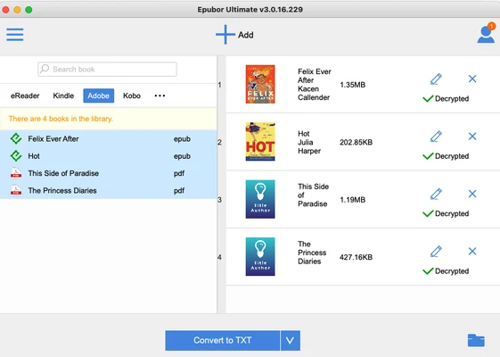
Task: Open the Convert format dropdown arrow
Action: (x=291, y=340)
